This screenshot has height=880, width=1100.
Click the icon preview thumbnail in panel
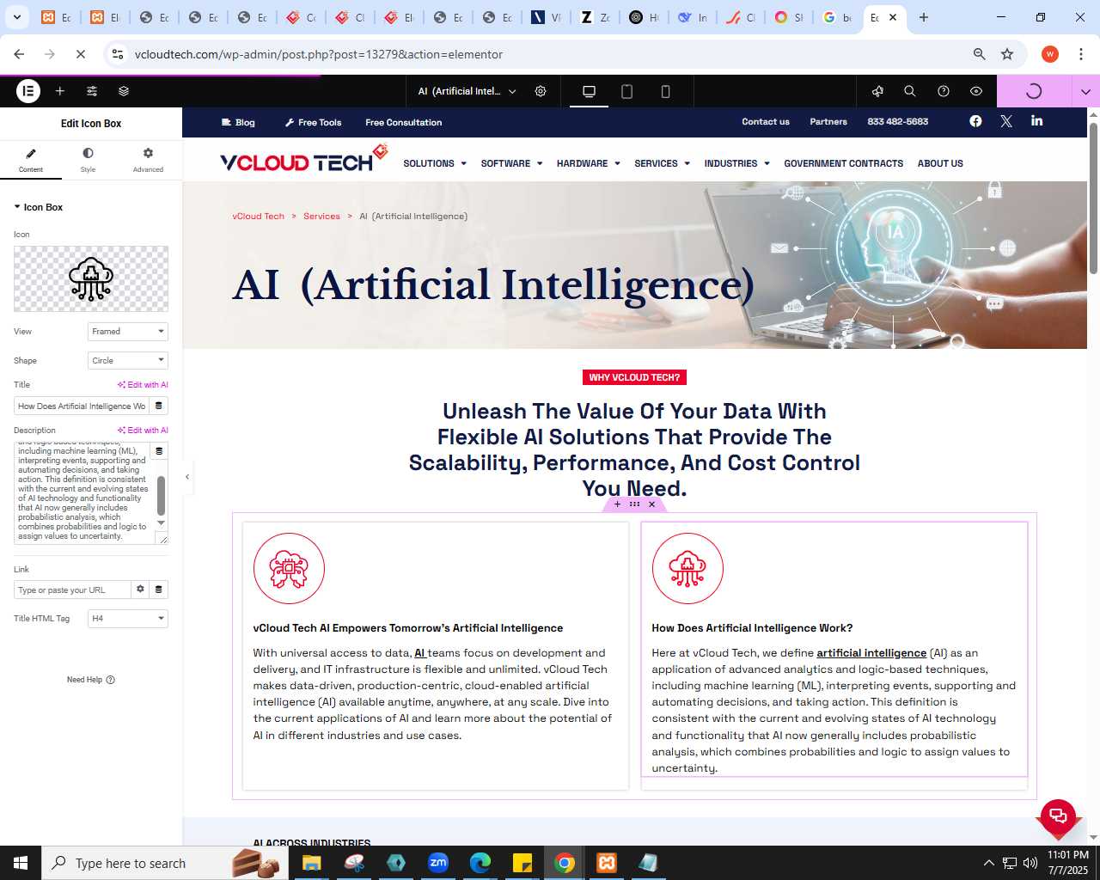pos(91,278)
